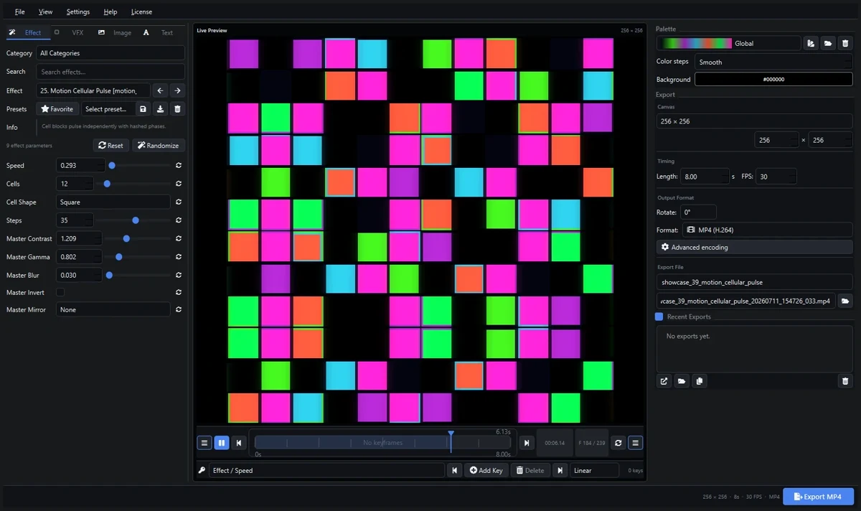Skip to the end of the timeline
The height and width of the screenshot is (511, 861).
(x=527, y=443)
